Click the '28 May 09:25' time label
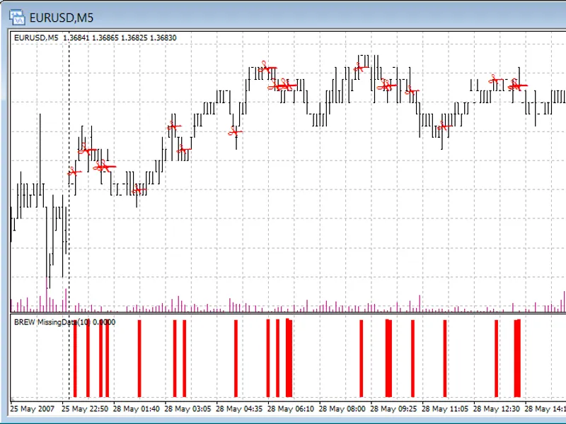 tap(393, 409)
